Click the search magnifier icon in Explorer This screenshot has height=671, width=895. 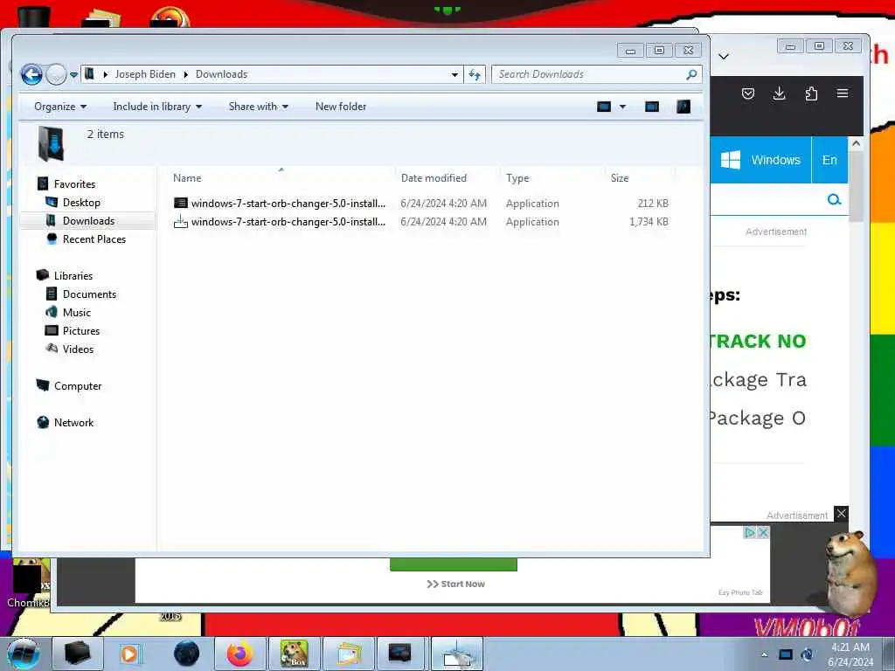point(691,74)
